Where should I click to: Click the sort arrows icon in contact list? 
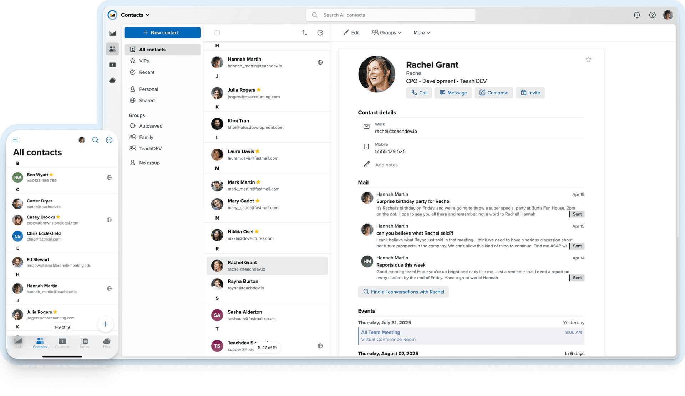click(x=305, y=32)
